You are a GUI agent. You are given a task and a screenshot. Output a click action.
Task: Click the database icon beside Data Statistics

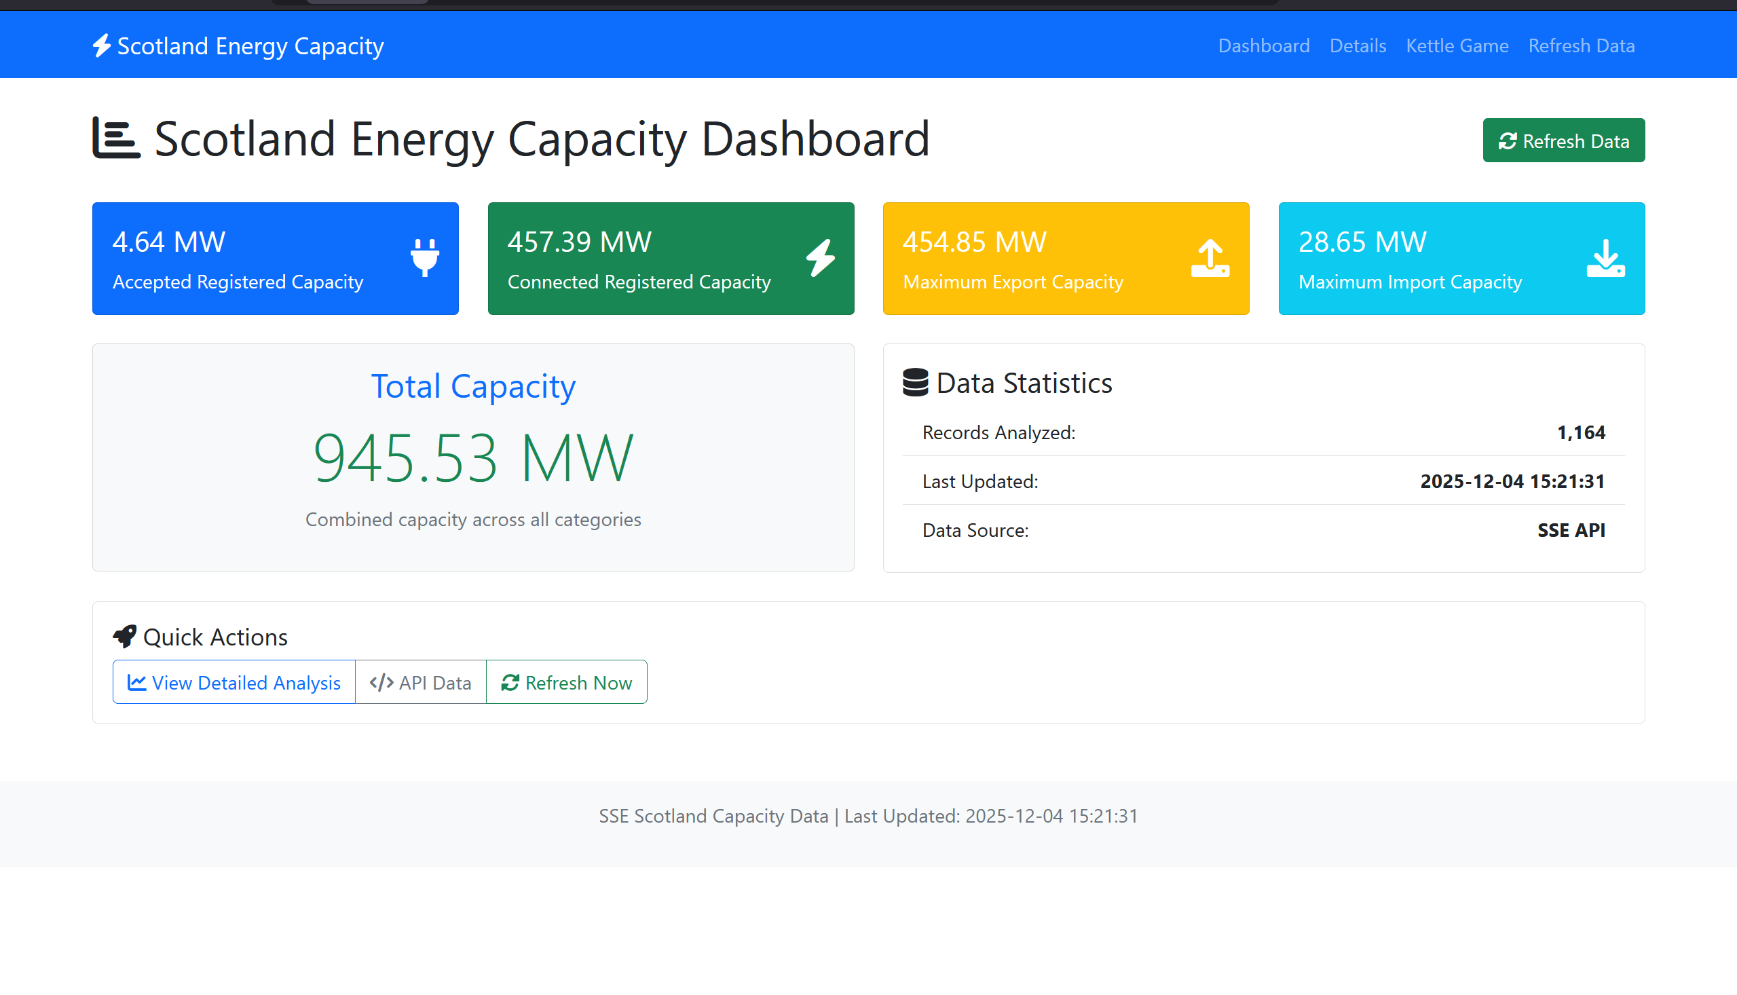pyautogui.click(x=915, y=383)
